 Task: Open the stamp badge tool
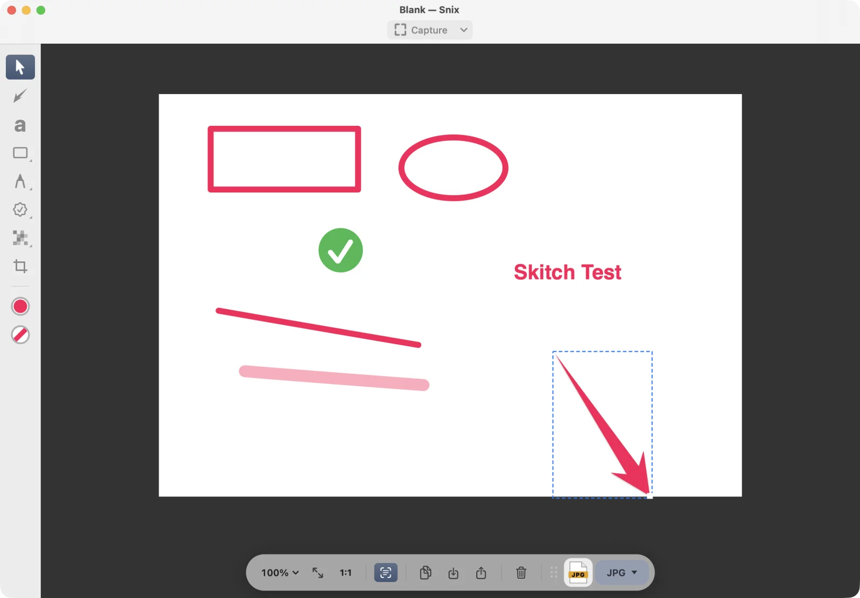click(x=20, y=210)
